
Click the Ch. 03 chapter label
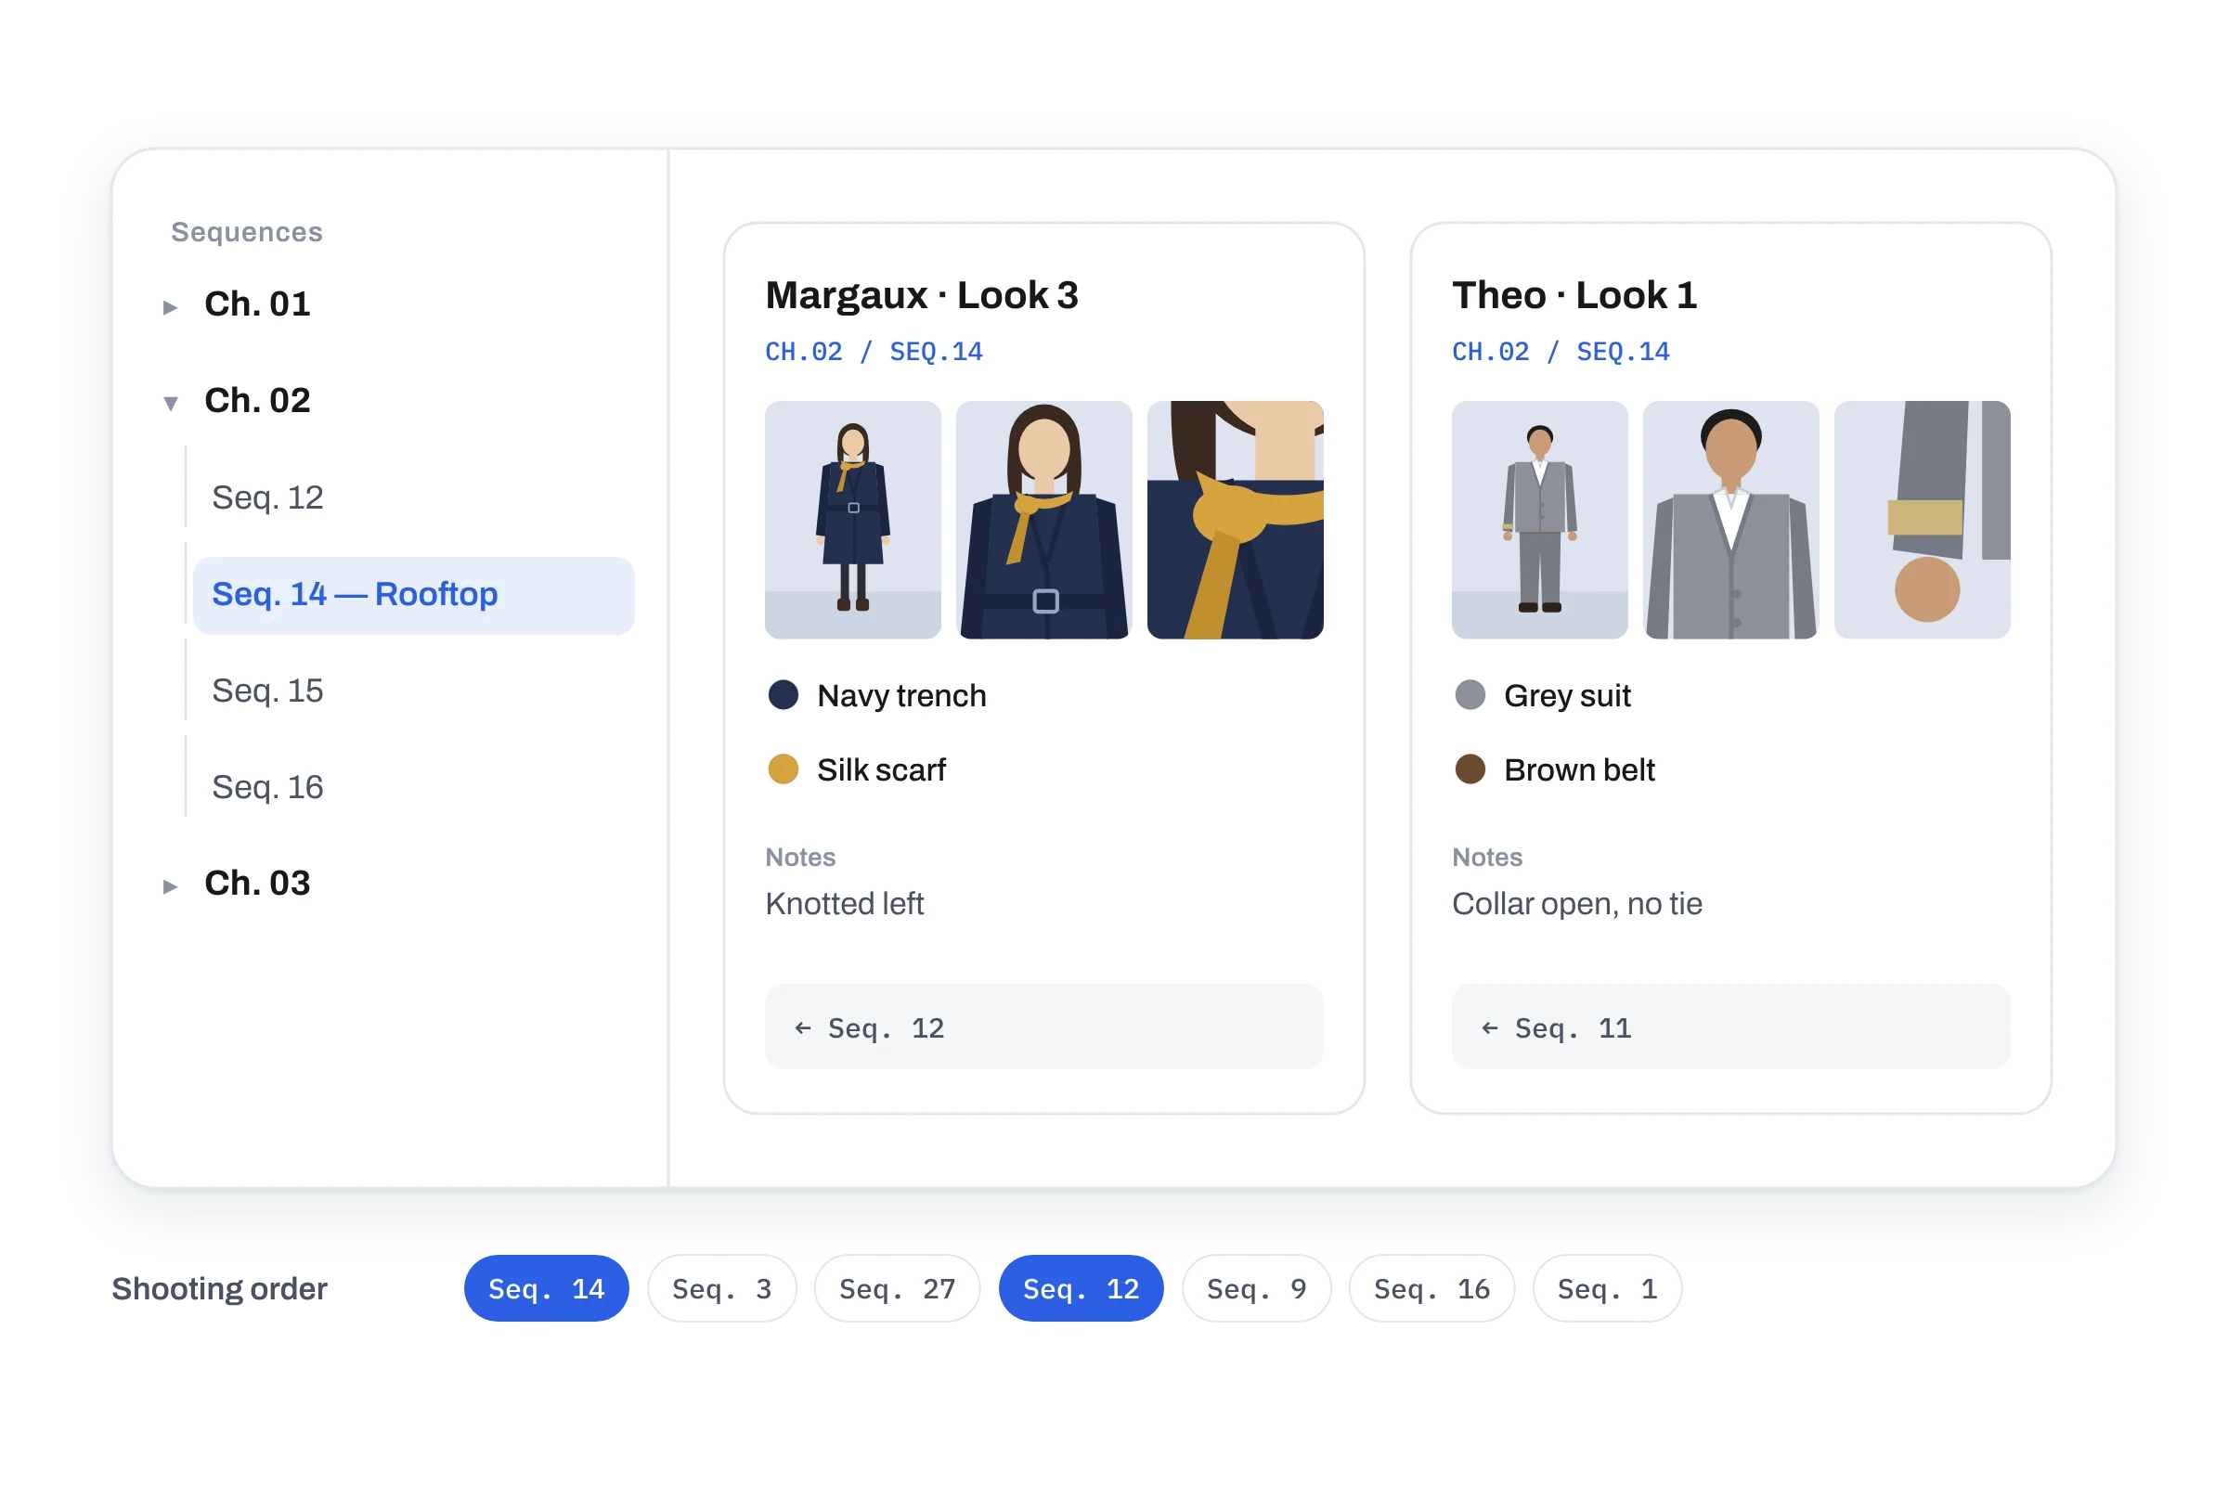click(258, 884)
